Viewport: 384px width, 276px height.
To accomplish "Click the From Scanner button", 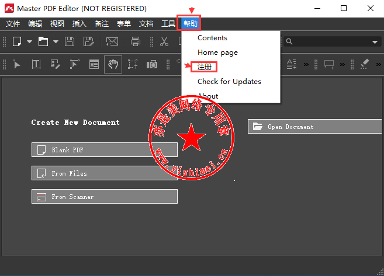I will (x=105, y=196).
